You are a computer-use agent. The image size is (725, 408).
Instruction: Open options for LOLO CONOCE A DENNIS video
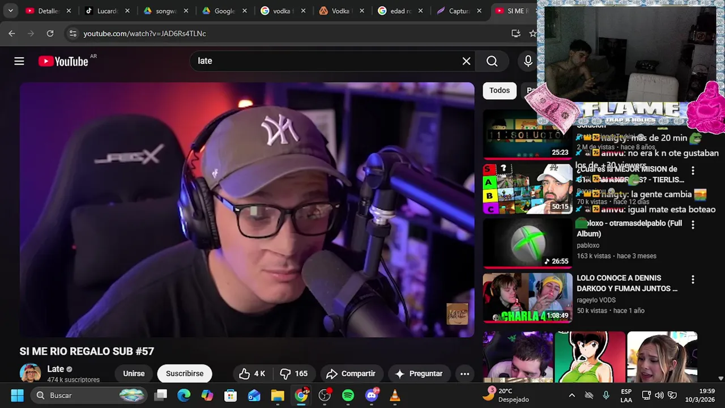click(693, 280)
